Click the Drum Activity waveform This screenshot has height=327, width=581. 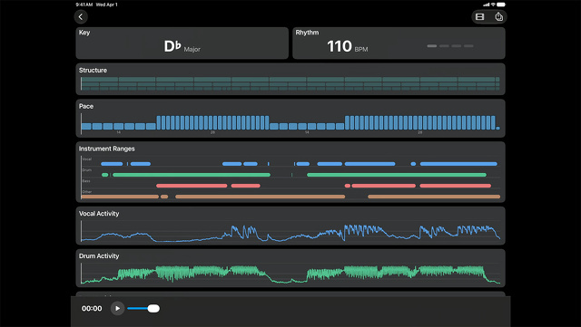290,274
